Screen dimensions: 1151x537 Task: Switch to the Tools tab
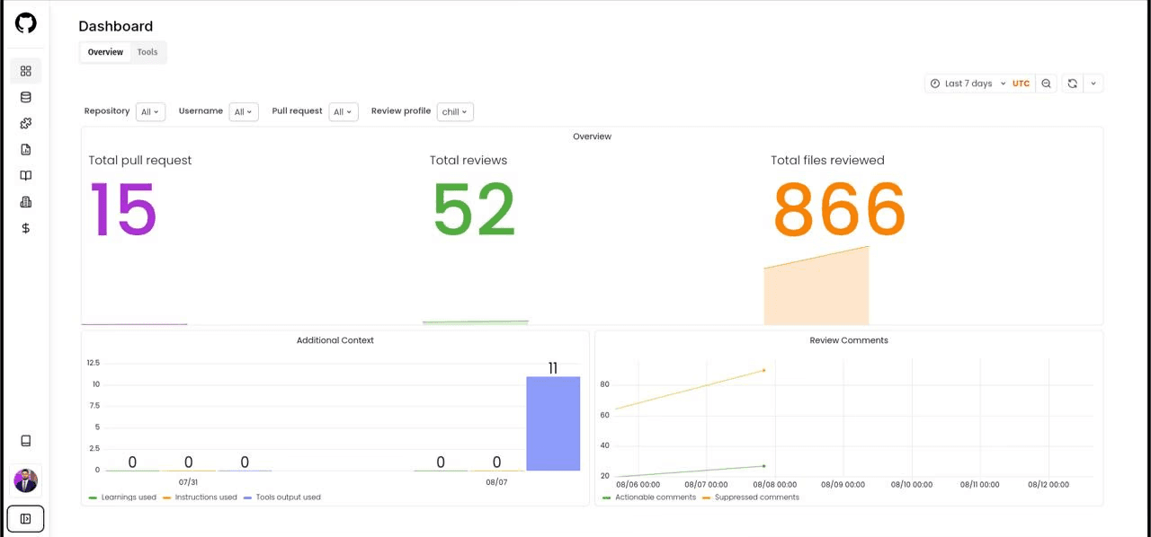click(x=147, y=51)
